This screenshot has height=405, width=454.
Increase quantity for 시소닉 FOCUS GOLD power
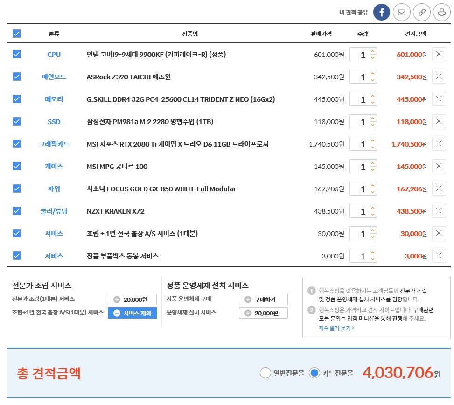(373, 185)
